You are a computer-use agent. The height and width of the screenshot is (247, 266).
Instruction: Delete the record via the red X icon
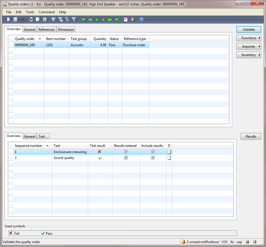pyautogui.click(x=22, y=19)
